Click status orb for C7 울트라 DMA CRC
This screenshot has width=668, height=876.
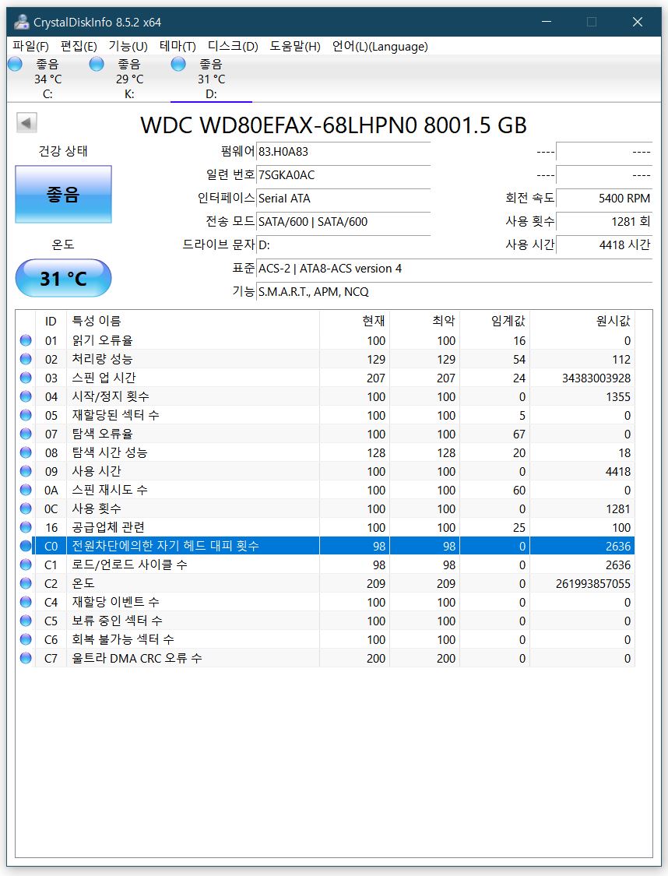[26, 658]
